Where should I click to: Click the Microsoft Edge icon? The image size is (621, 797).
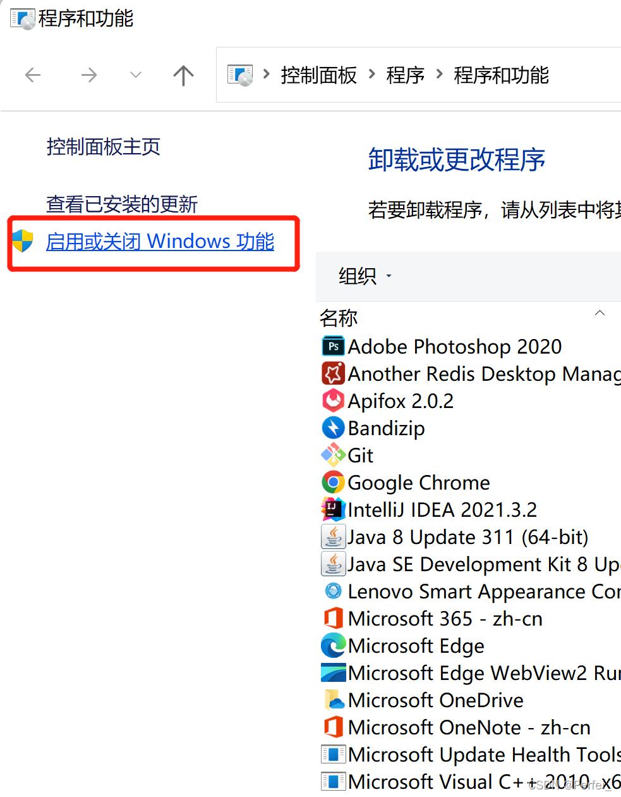click(333, 646)
